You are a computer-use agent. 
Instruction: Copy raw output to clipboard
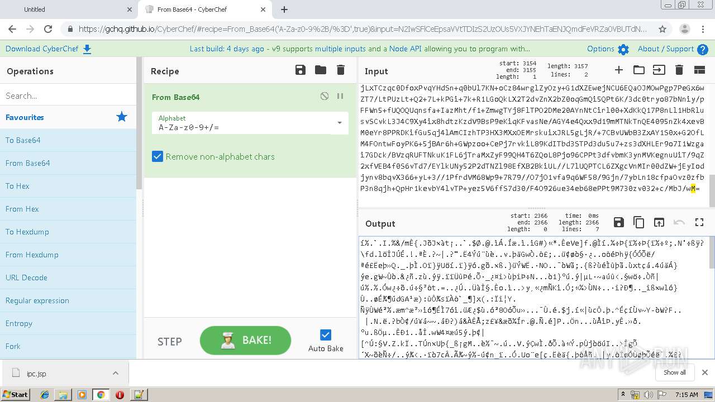pyautogui.click(x=638, y=222)
